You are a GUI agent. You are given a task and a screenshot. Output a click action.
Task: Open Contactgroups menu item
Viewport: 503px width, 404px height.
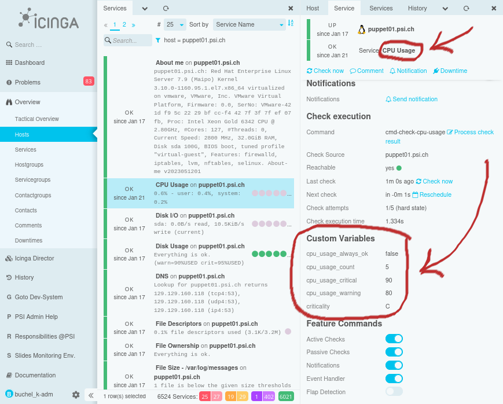pos(33,196)
